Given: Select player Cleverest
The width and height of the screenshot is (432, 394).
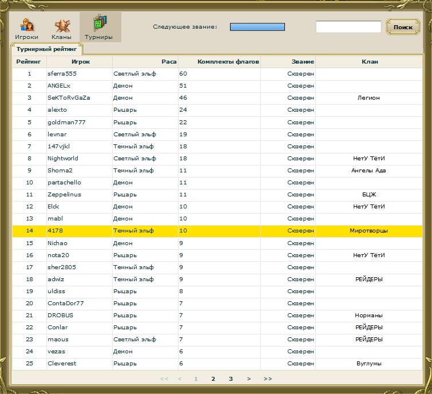Looking at the screenshot, I should pyautogui.click(x=62, y=364).
